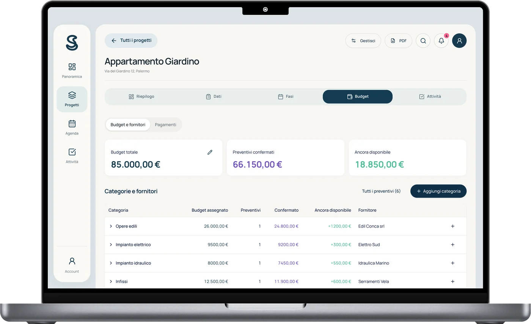Viewport: 531px width, 324px height.
Task: Click the plus icon on Impianto idraulico row
Action: [x=452, y=263]
